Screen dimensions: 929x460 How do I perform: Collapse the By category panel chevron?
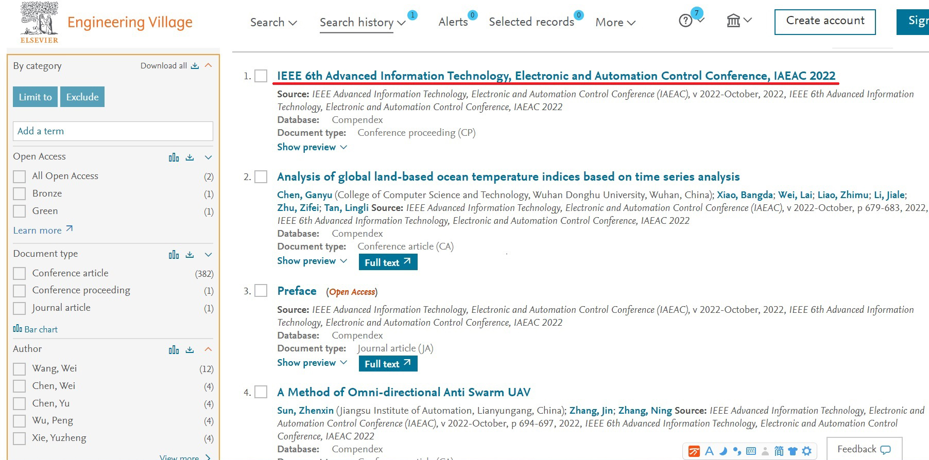point(209,65)
